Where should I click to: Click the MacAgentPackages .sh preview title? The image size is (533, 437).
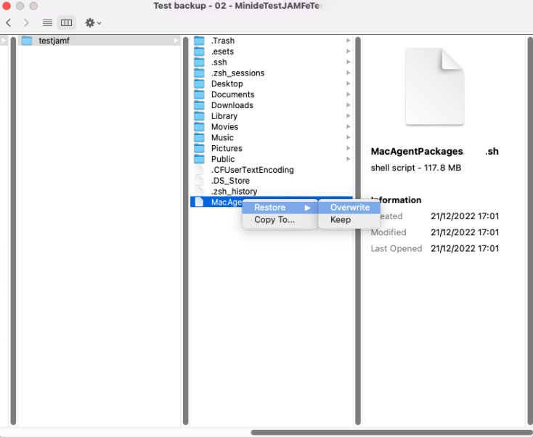coord(434,151)
